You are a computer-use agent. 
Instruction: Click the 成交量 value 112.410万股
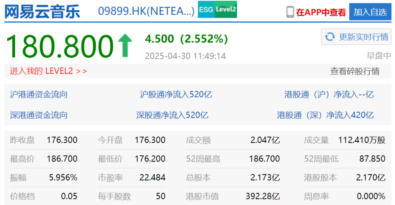coord(362,140)
